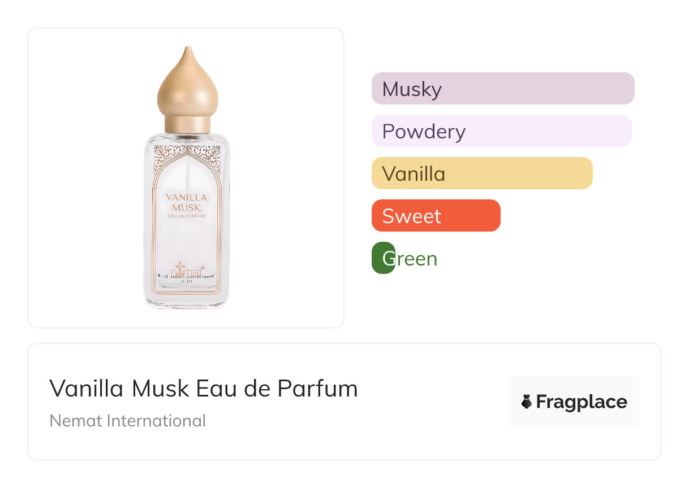Select the Musky accord bar
The image size is (689, 488).
[502, 89]
